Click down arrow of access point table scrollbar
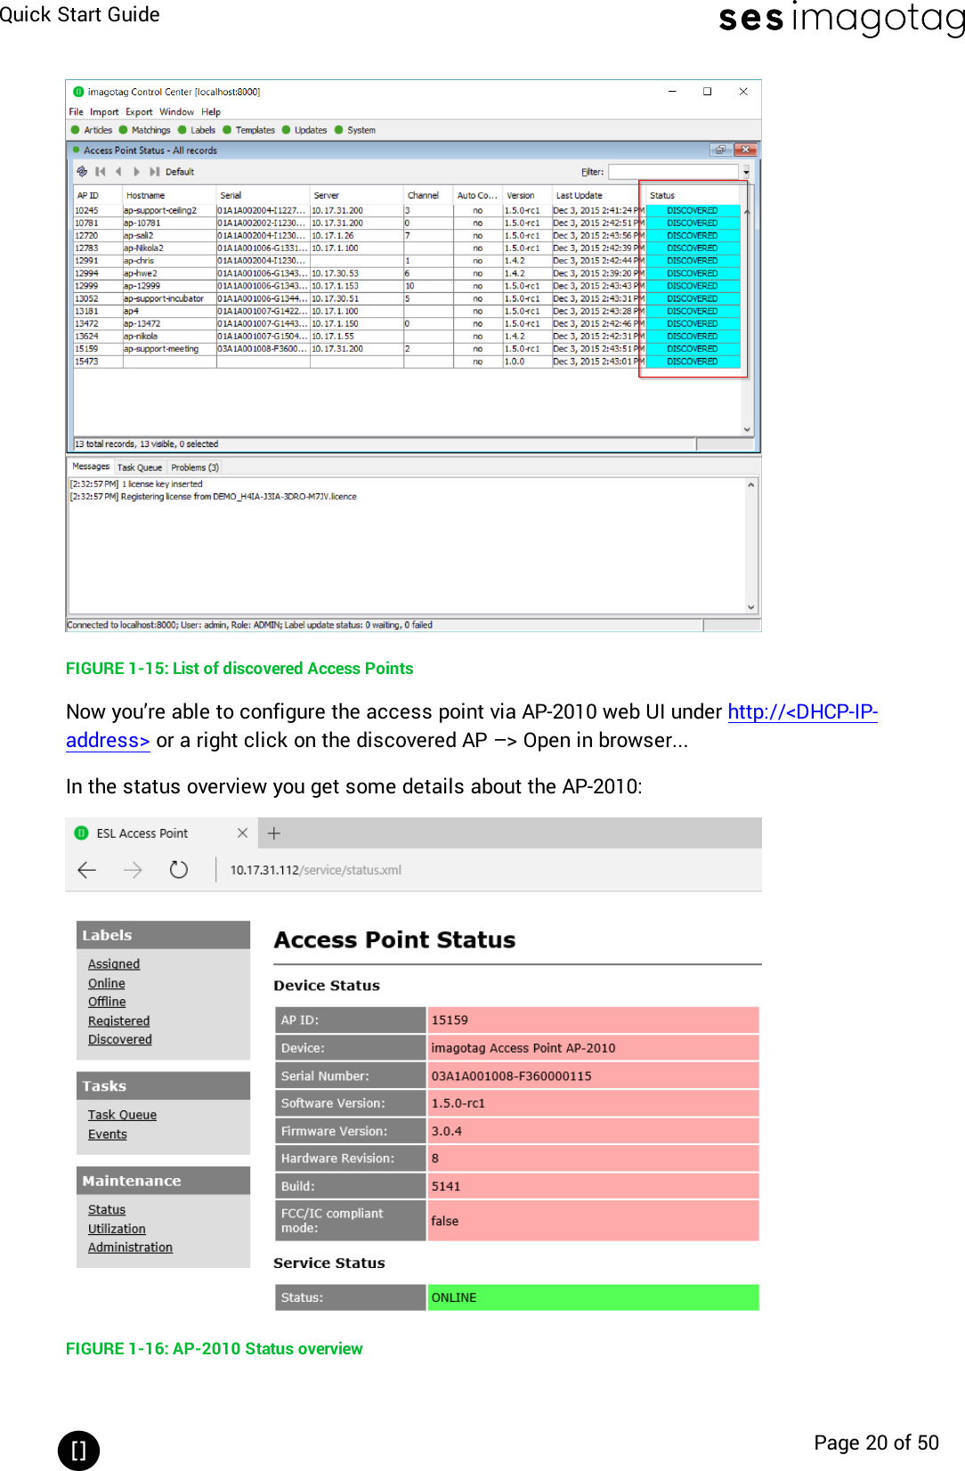Image resolution: width=965 pixels, height=1471 pixels. coord(747,429)
